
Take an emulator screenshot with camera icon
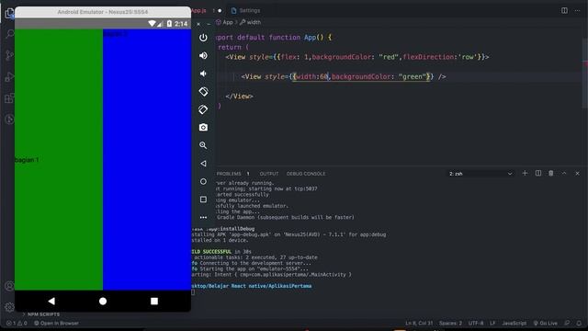pos(203,127)
